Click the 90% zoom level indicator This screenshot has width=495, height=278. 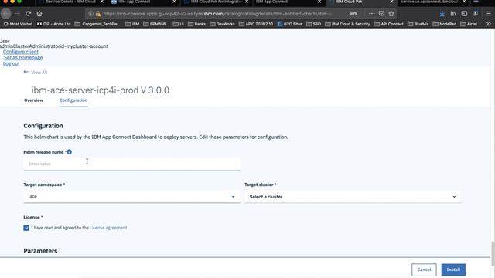tap(353, 14)
